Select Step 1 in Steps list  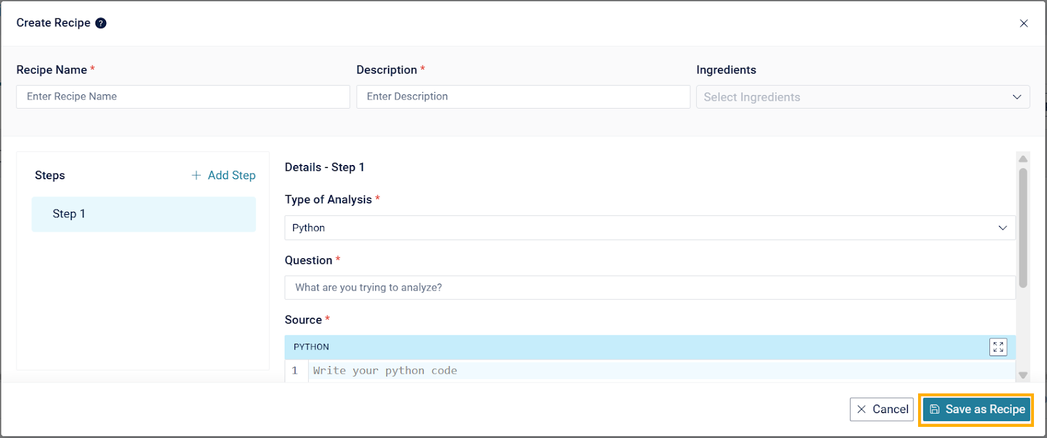pyautogui.click(x=143, y=214)
